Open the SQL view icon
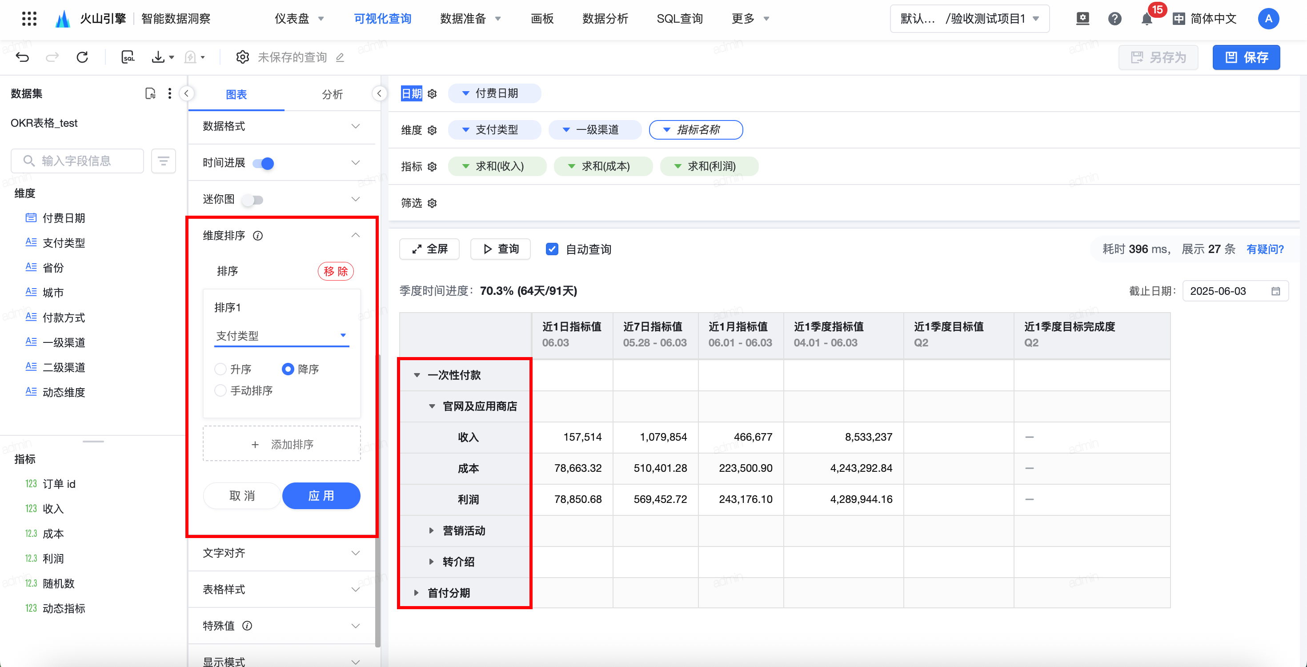Viewport: 1307px width, 667px height. (x=128, y=57)
